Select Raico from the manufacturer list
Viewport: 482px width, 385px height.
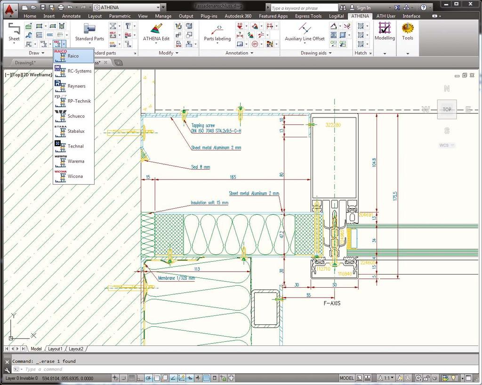coord(73,56)
